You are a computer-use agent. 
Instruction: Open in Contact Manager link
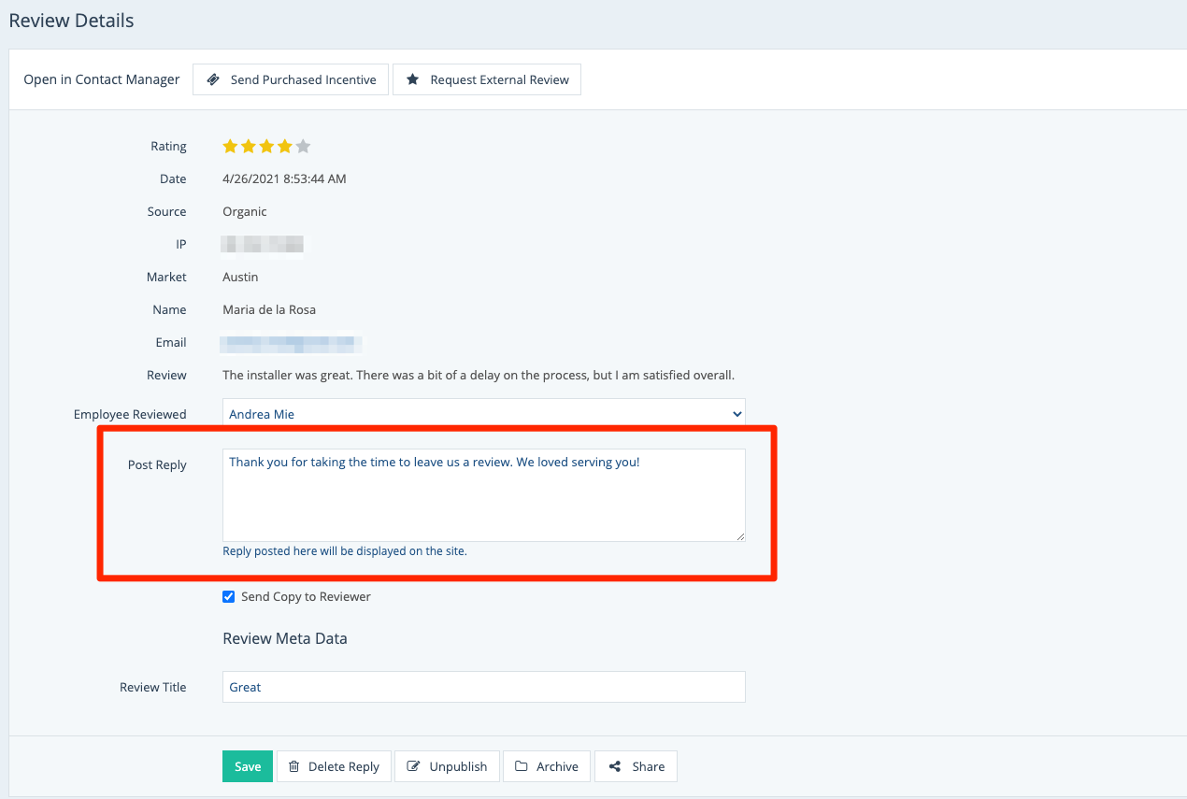(102, 80)
